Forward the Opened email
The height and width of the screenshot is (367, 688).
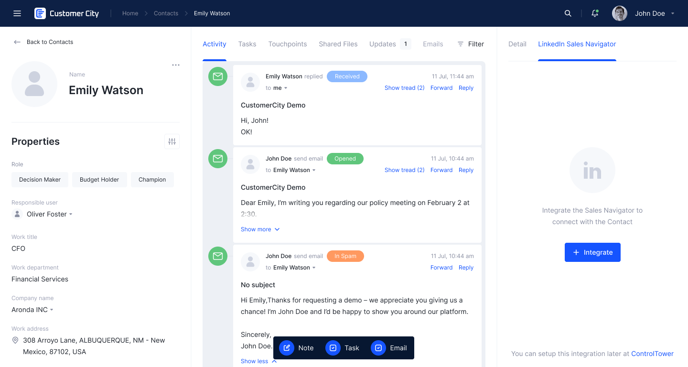[x=441, y=170]
